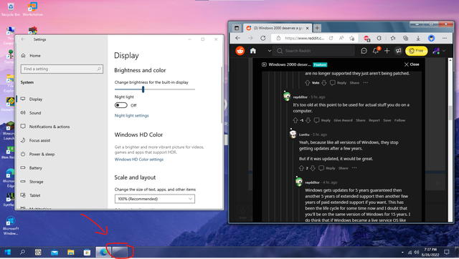Open Reddit notifications bell
The image size is (459, 259).
tap(376, 51)
